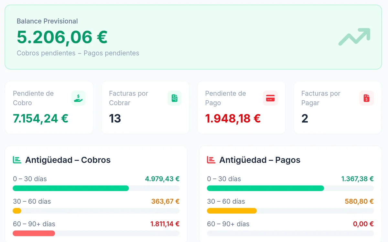The width and height of the screenshot is (388, 242).
Task: Click the Antigüedad – Pagos title
Action: [260, 160]
